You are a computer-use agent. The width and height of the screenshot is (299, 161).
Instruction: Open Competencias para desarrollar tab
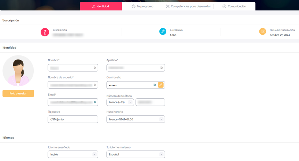[x=189, y=6]
